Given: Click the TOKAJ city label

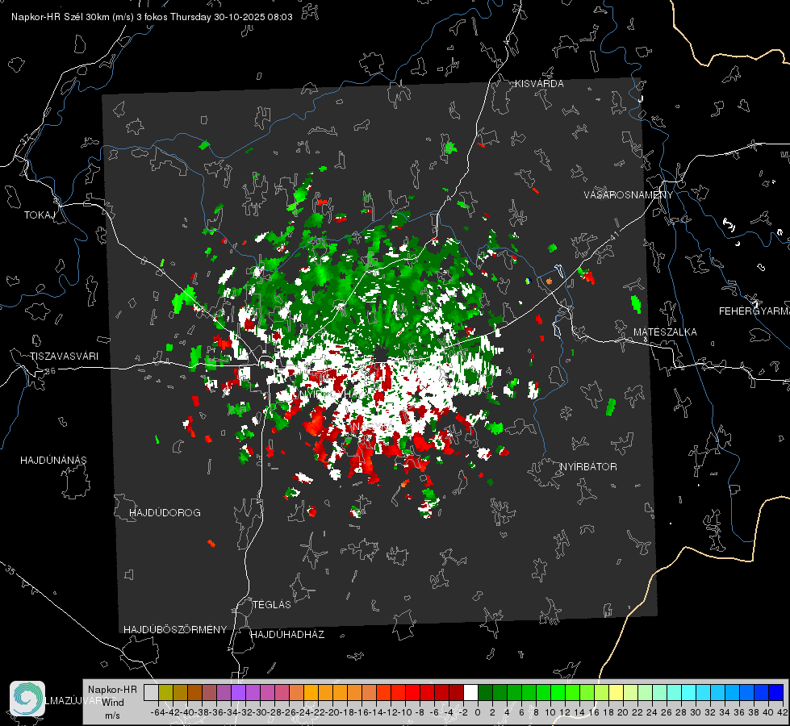Looking at the screenshot, I should tap(40, 215).
